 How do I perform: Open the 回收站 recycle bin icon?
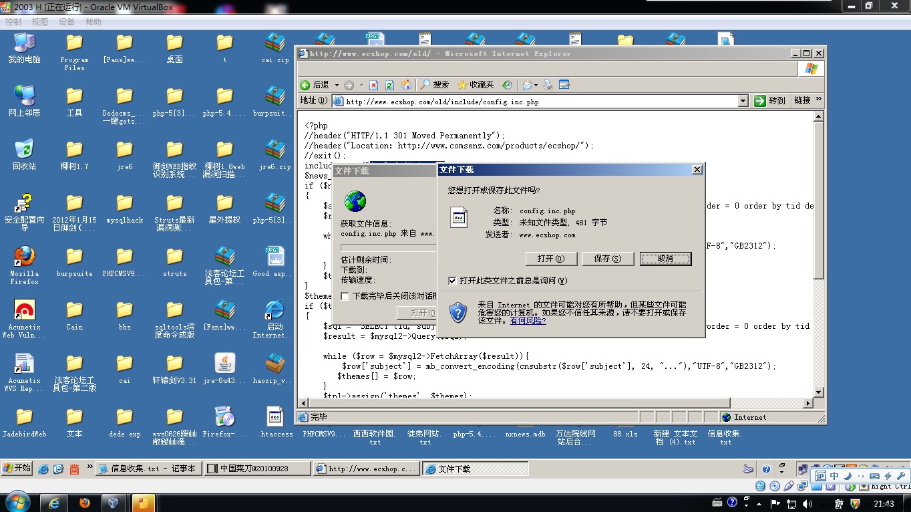pos(25,154)
